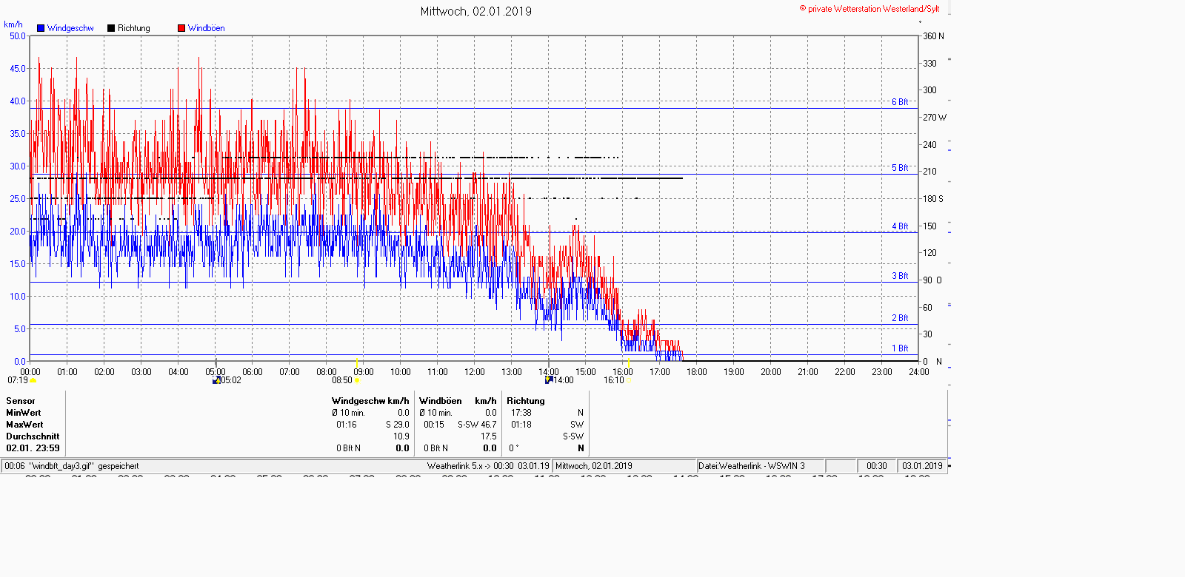Click the 'Windböen' legend label
The image size is (1185, 577).
(207, 28)
